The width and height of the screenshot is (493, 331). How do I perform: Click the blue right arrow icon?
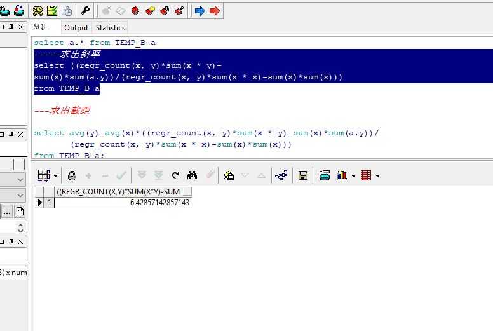(x=200, y=11)
